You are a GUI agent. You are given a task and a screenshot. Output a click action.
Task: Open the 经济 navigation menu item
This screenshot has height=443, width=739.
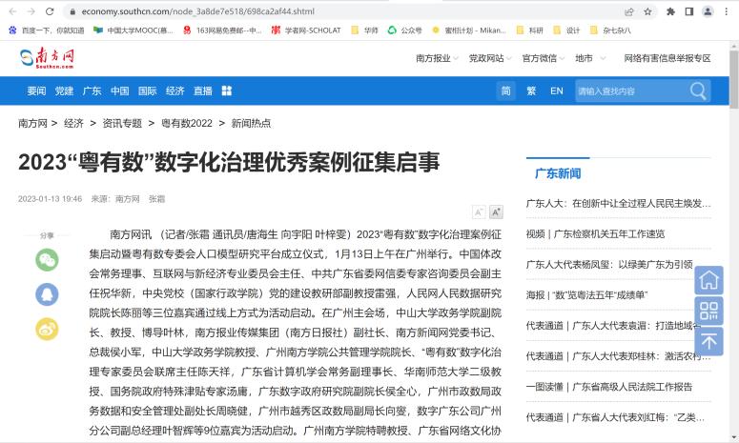[x=175, y=91]
